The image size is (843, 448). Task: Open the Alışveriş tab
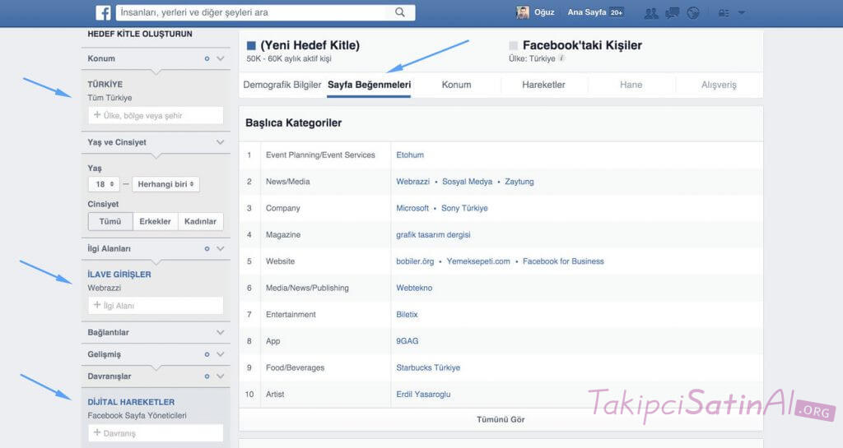719,85
